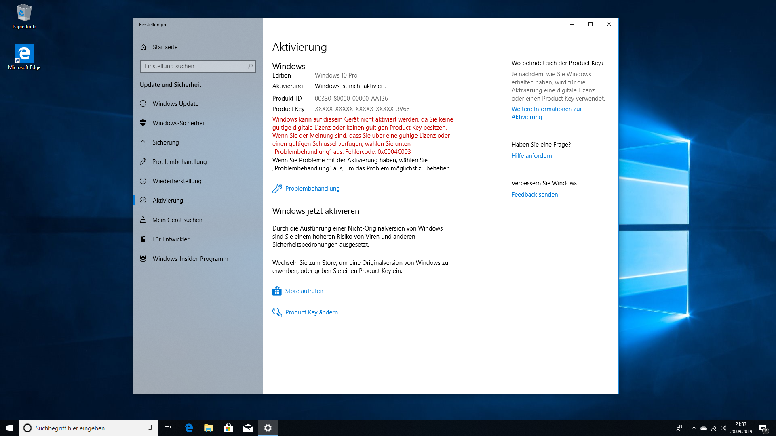The image size is (776, 436).
Task: Go to Startseite in Settings
Action: click(198, 47)
